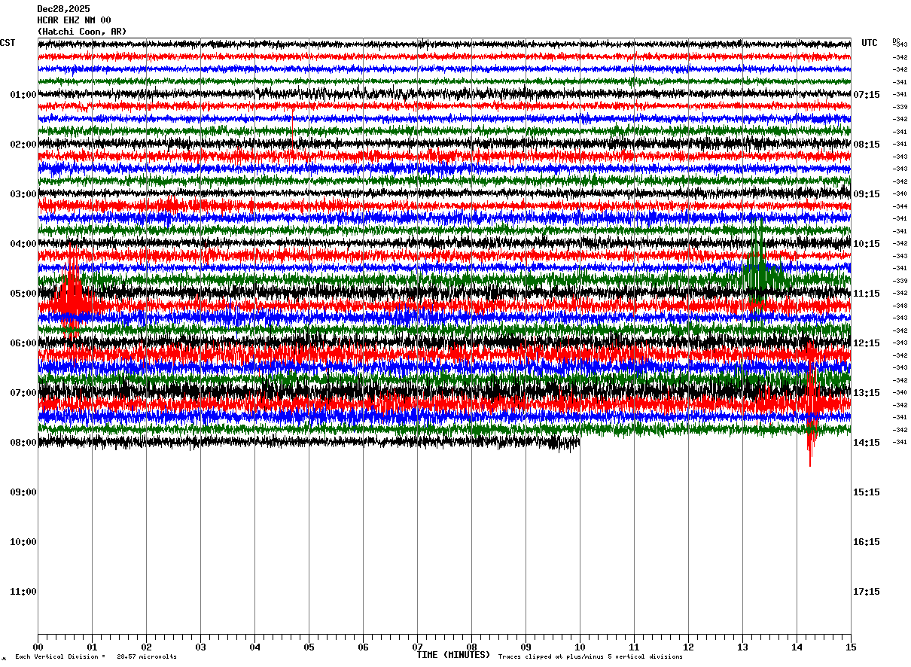Select the 03:00 CST time label
Viewport: 911px width, 667px height.
(x=23, y=194)
